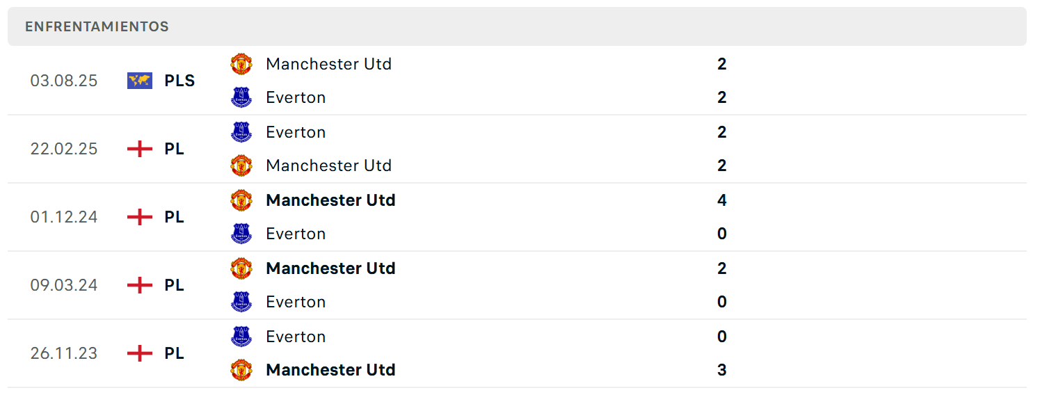This screenshot has height=395, width=1040.
Task: Open match dated 03.08.25
Action: (64, 81)
